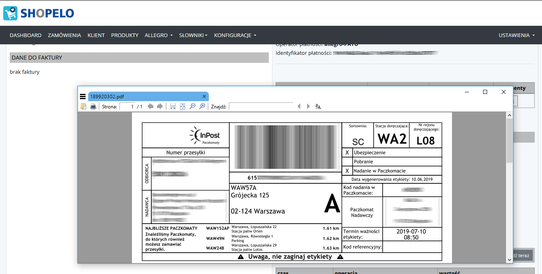Find next search result arrow
Image resolution: width=542 pixels, height=274 pixels.
308,106
